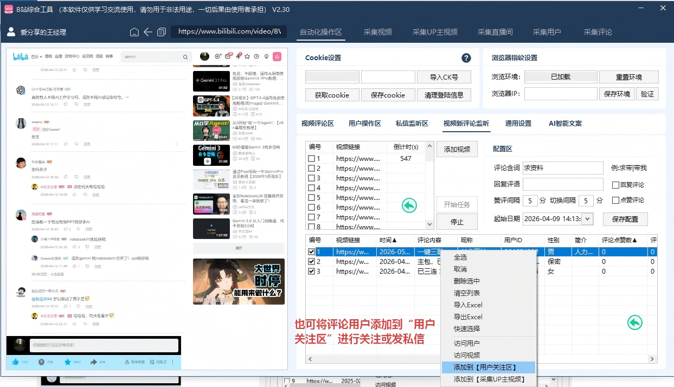The width and height of the screenshot is (674, 387).
Task: Enable the 回复评论 checkbox
Action: 615,185
